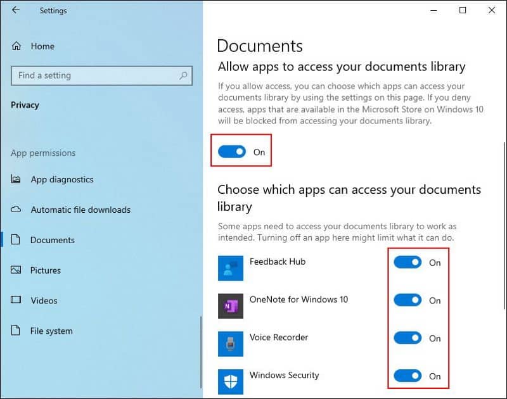Image resolution: width=507 pixels, height=399 pixels.
Task: Click the Voice Recorder app icon
Action: (x=231, y=343)
